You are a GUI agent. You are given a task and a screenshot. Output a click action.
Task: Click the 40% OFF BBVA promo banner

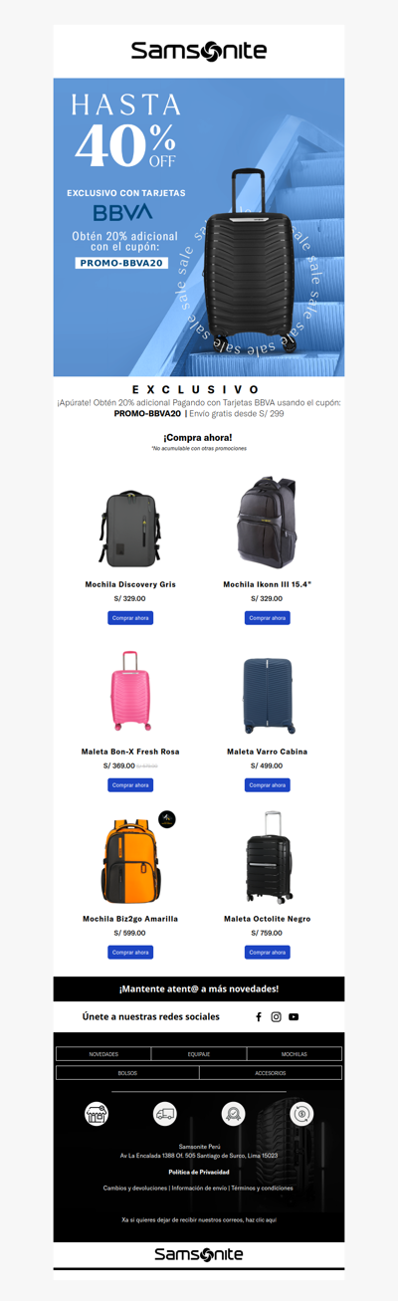[x=199, y=227]
